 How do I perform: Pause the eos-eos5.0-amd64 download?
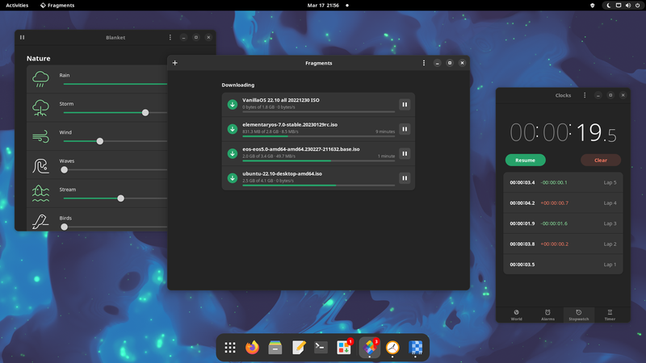405,153
